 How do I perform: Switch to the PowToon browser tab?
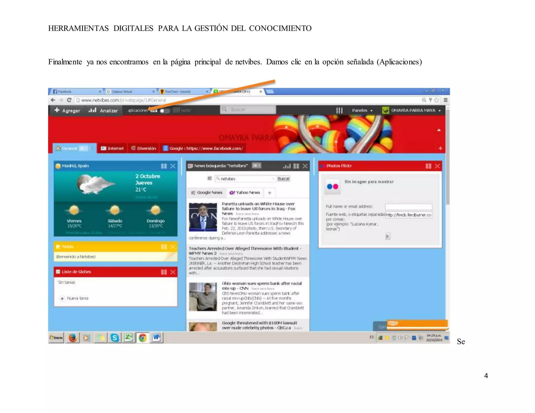(184, 92)
